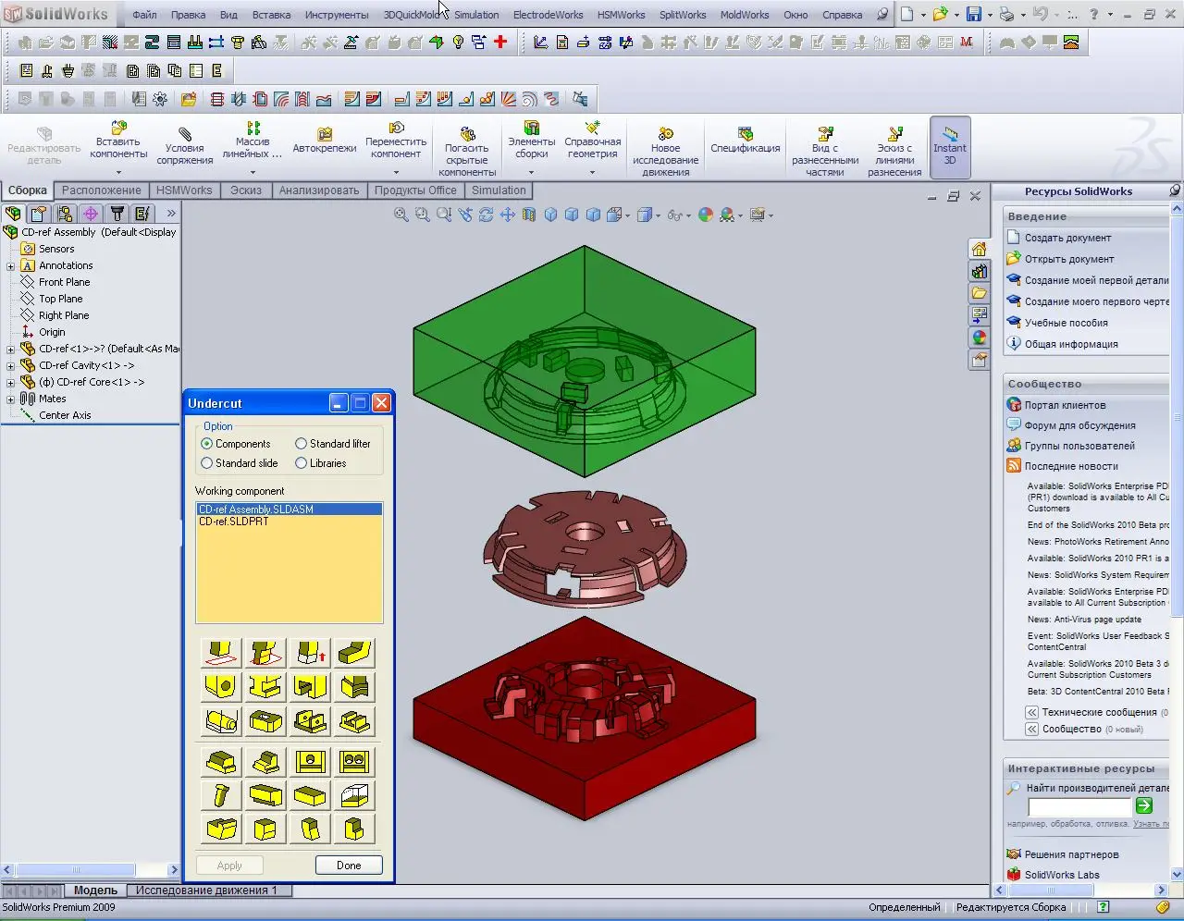The image size is (1184, 921).
Task: Click the Rotate View icon in view toolbar
Action: pyautogui.click(x=486, y=215)
